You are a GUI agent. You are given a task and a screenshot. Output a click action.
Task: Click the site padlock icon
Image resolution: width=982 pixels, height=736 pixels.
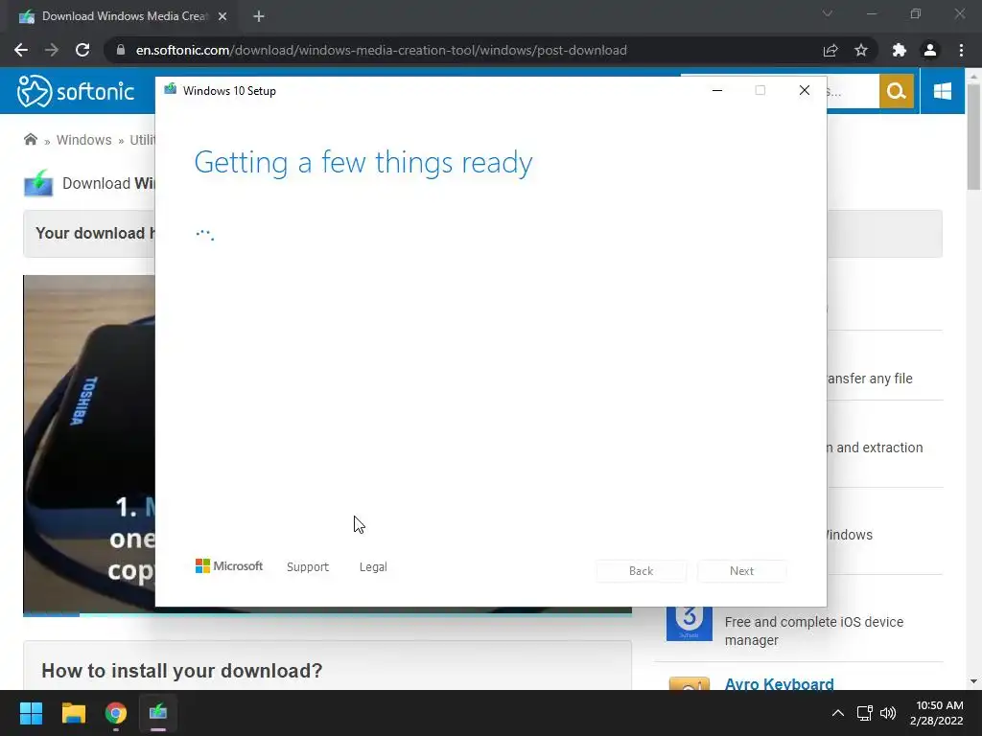[121, 50]
